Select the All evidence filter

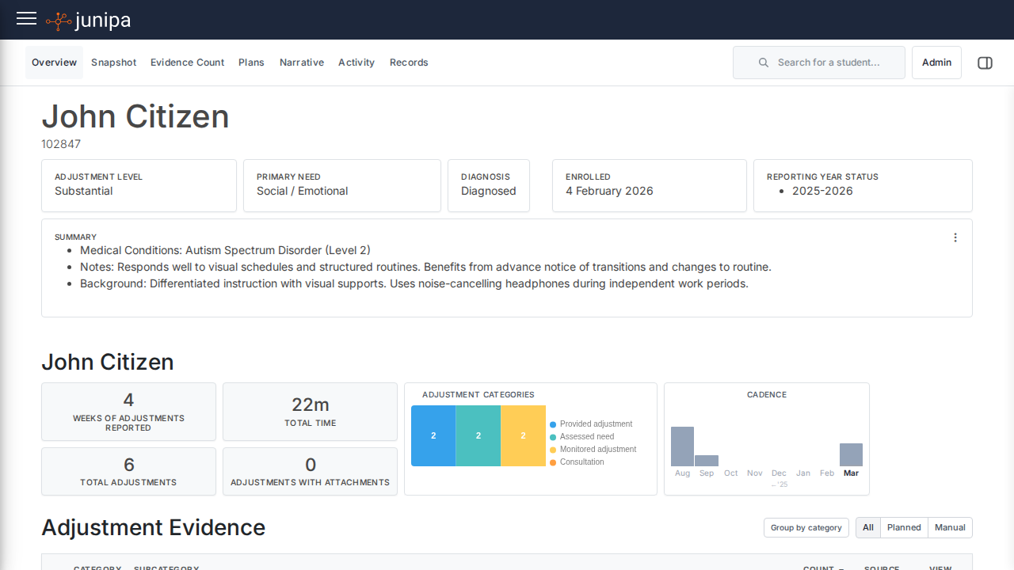pos(867,527)
